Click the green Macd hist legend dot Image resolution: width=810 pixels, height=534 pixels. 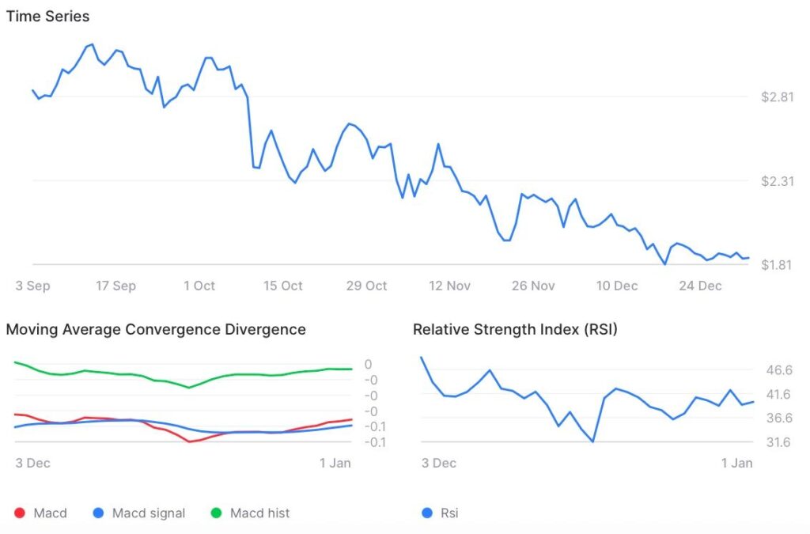click(x=216, y=513)
